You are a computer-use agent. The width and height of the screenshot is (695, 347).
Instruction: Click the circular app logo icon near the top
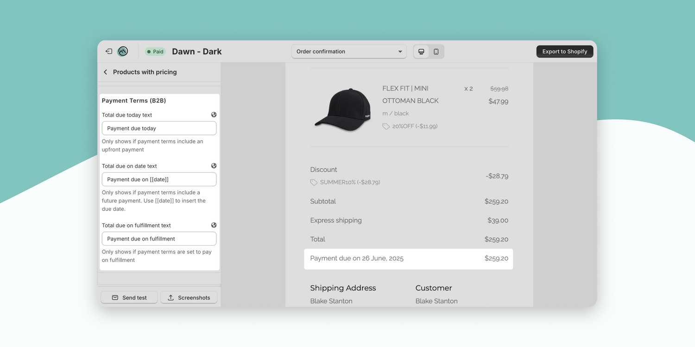(123, 51)
